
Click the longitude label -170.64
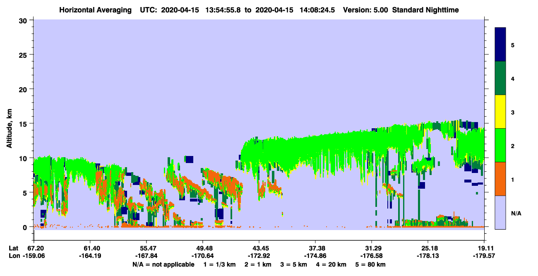[x=203, y=256]
